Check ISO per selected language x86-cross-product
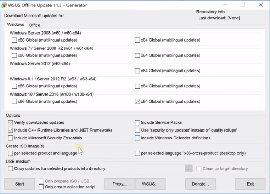 pos(137,153)
